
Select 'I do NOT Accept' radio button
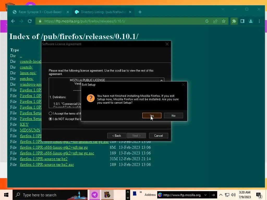(x=50, y=119)
